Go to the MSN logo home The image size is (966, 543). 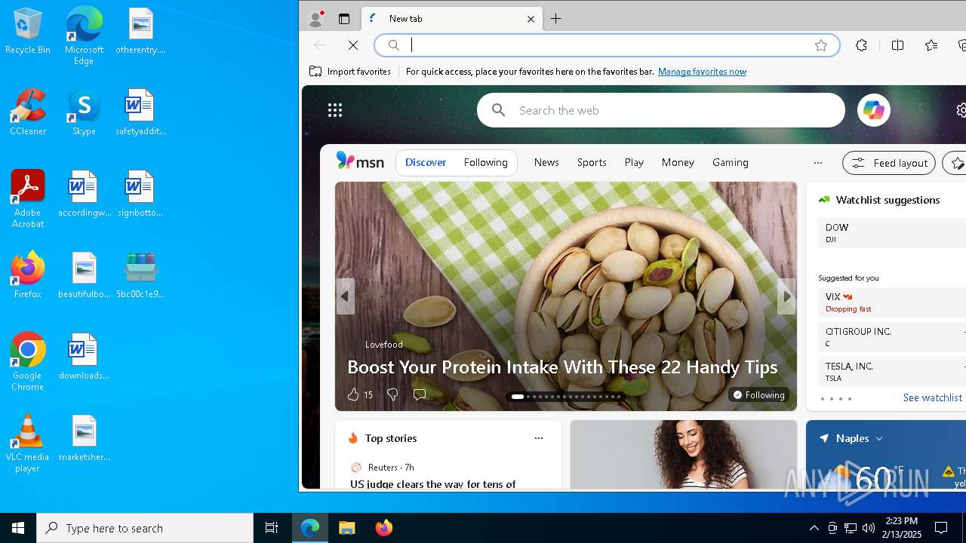360,161
